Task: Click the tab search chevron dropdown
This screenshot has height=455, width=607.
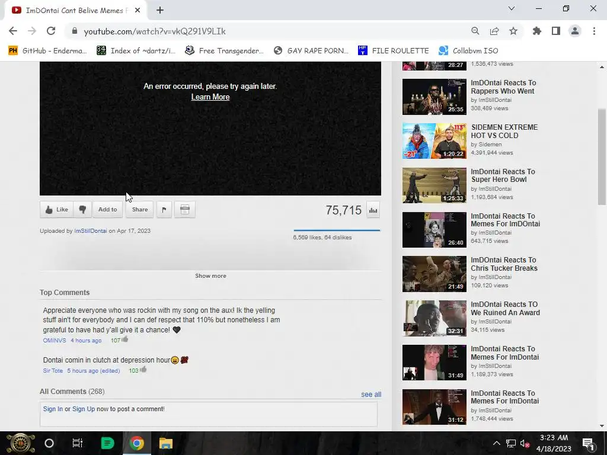Action: [512, 8]
